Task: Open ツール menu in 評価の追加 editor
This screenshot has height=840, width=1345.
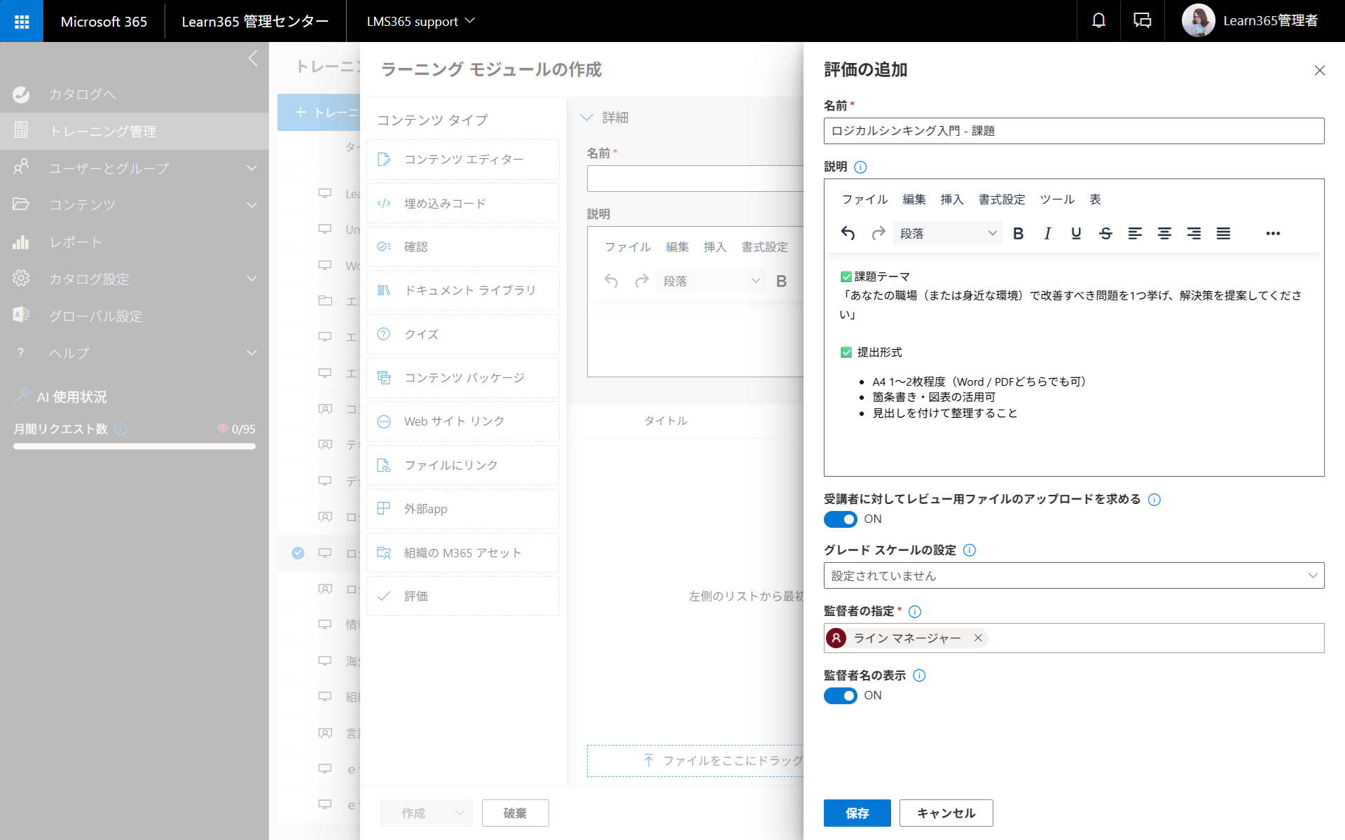Action: tap(1056, 199)
